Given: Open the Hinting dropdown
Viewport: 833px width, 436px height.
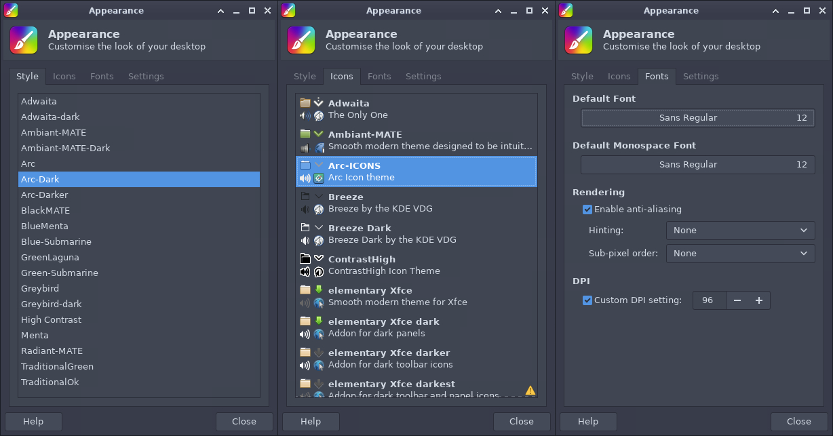Looking at the screenshot, I should point(741,231).
